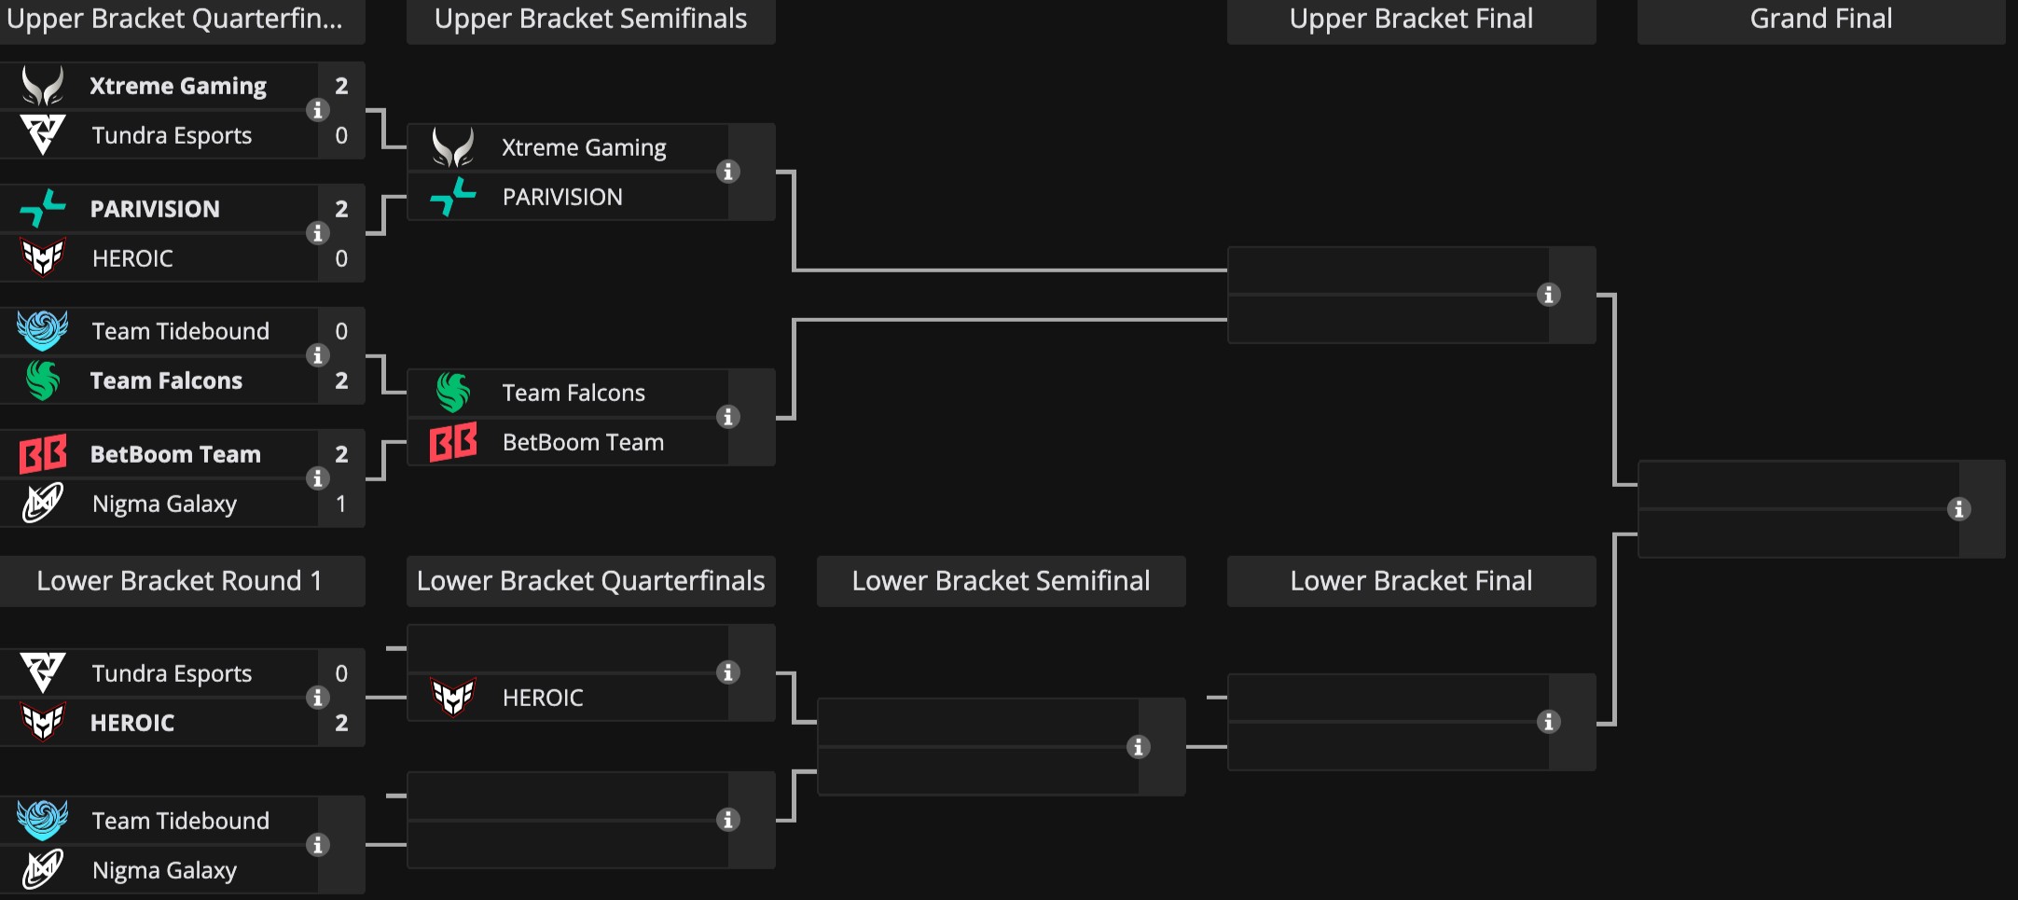
Task: Open info for Tundra vs HEROIC lower bracket
Action: (318, 698)
